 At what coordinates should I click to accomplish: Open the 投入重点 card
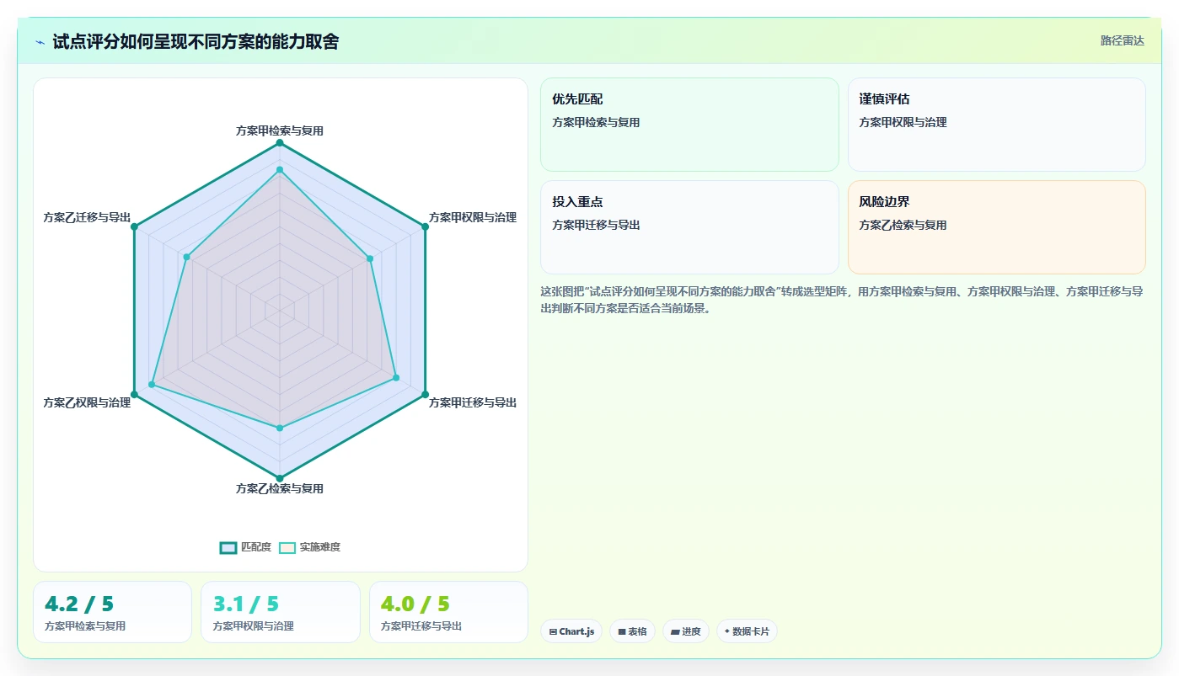point(689,227)
